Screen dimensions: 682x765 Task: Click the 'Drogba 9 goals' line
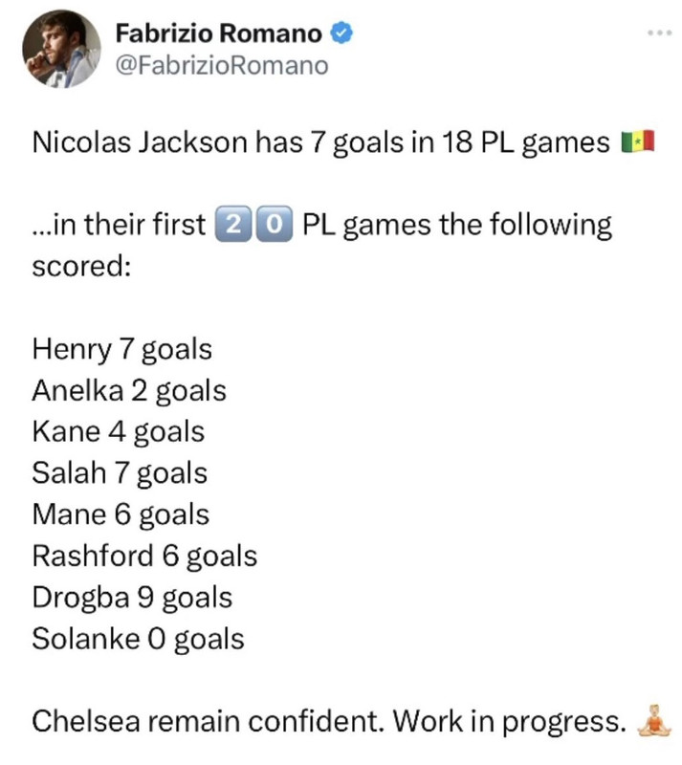coord(131,597)
